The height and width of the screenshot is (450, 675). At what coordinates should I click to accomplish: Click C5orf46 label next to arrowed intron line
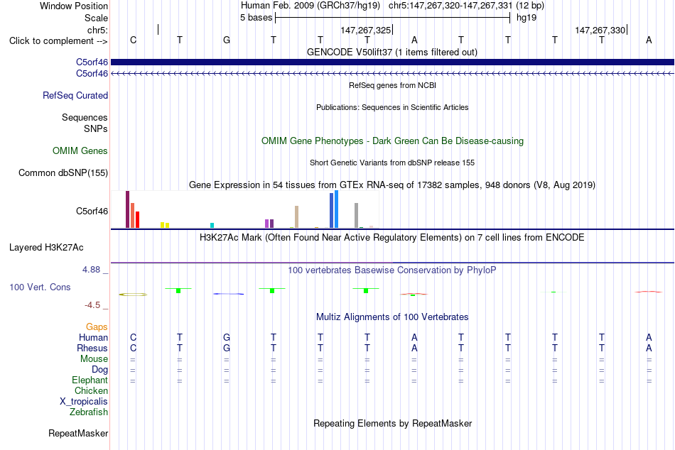pos(92,74)
